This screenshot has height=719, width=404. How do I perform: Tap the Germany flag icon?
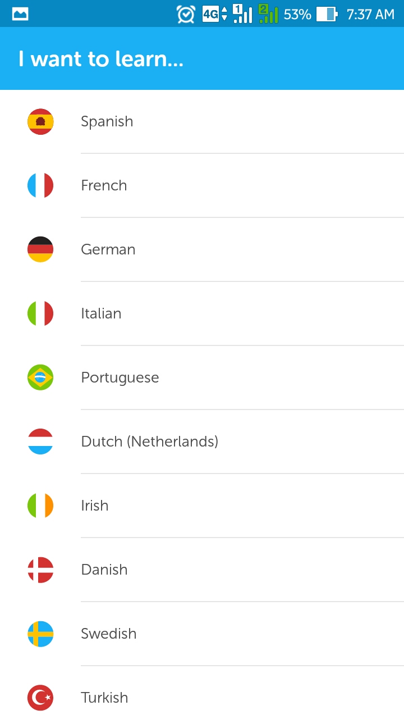coord(40,249)
